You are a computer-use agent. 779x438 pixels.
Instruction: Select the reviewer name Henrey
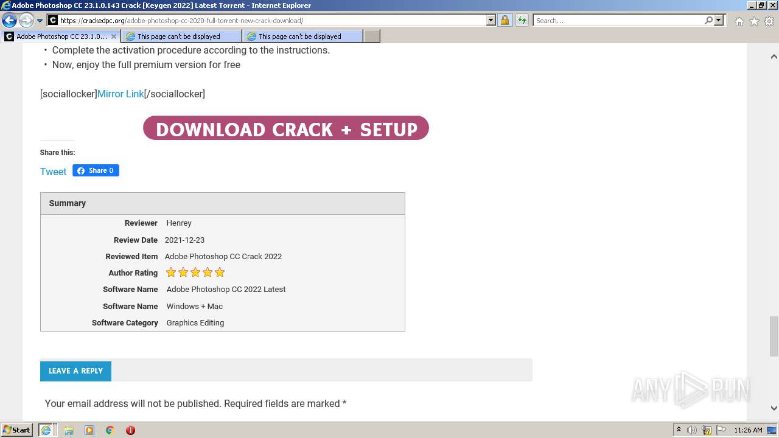179,223
